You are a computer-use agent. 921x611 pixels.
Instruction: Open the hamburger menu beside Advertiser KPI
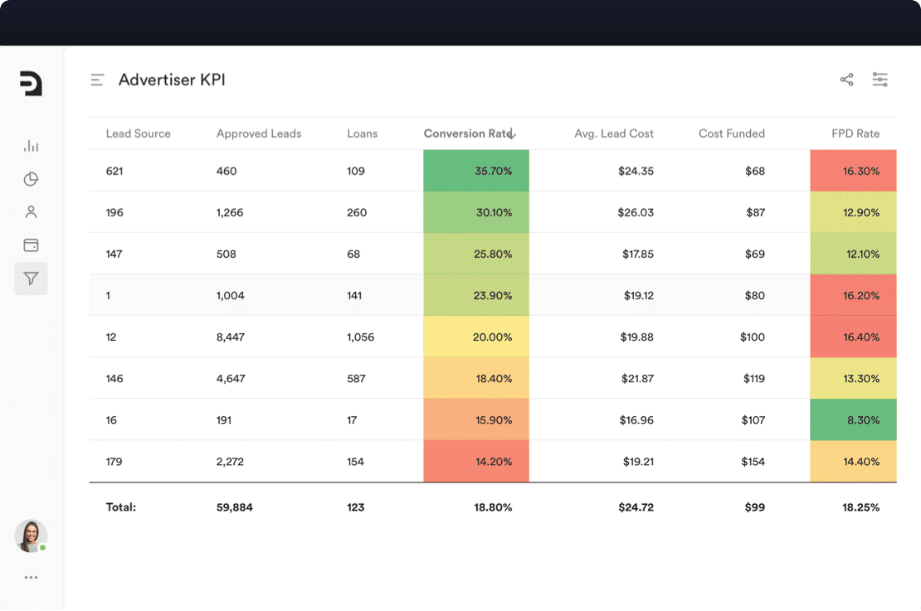pyautogui.click(x=97, y=80)
